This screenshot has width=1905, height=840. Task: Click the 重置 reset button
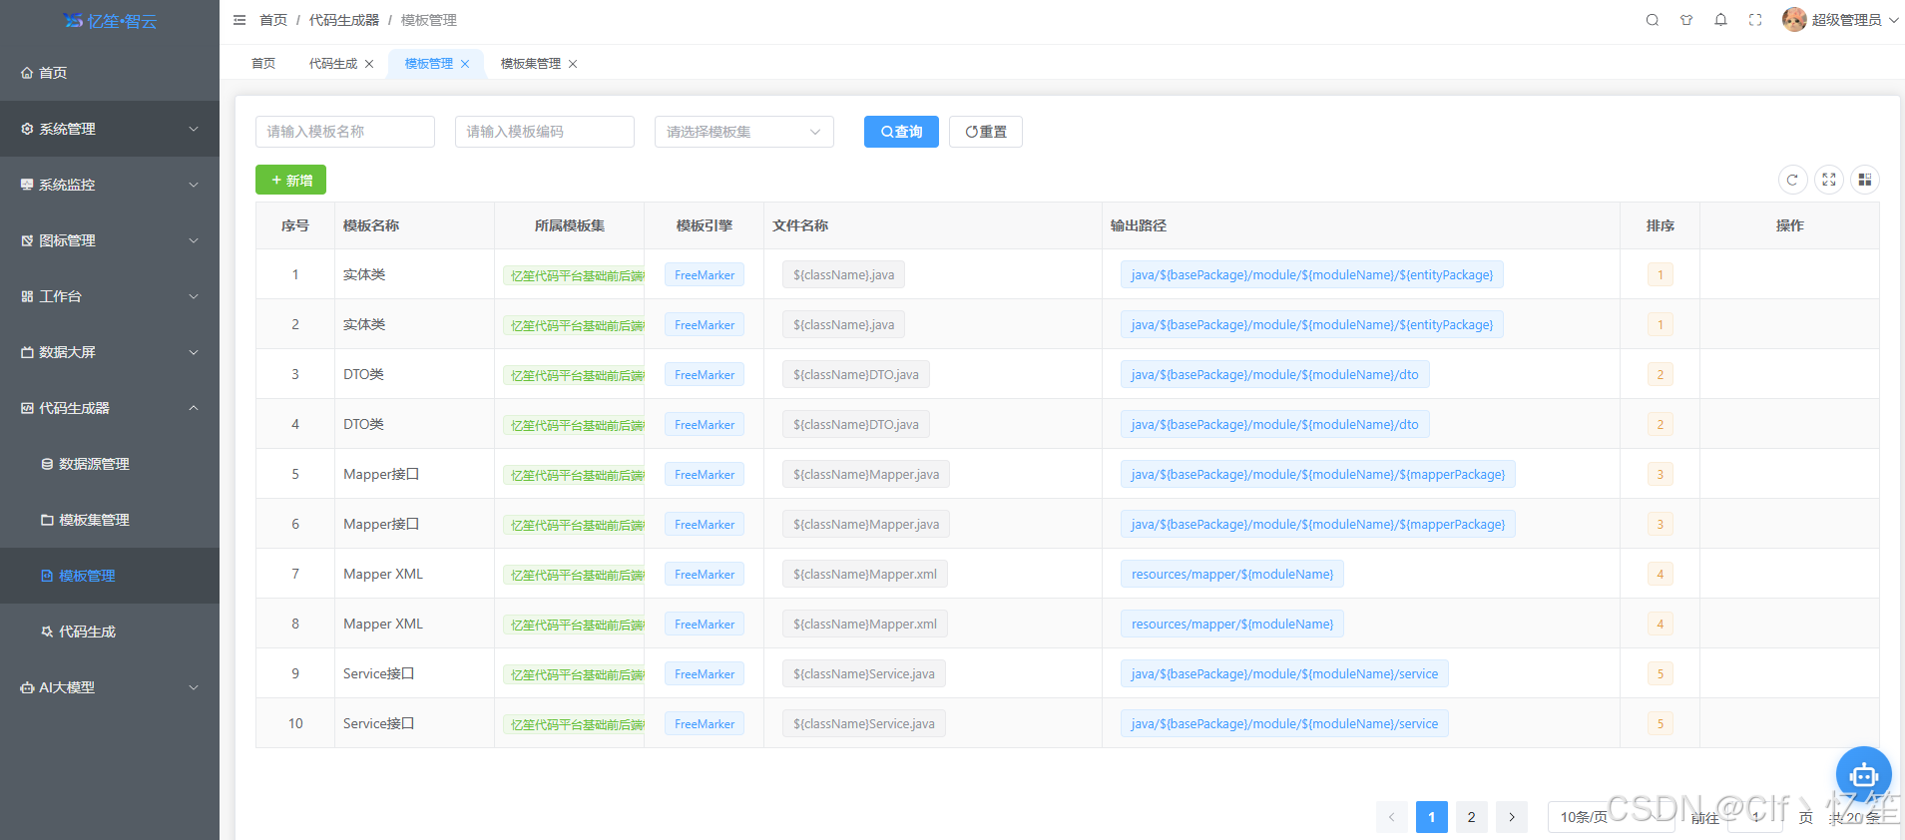(986, 132)
